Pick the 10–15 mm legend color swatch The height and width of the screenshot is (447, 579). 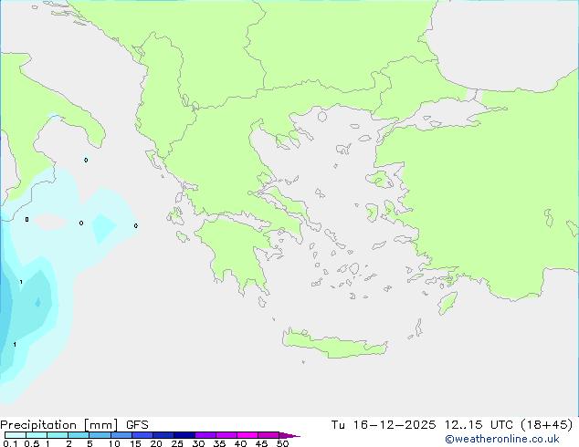(121, 435)
